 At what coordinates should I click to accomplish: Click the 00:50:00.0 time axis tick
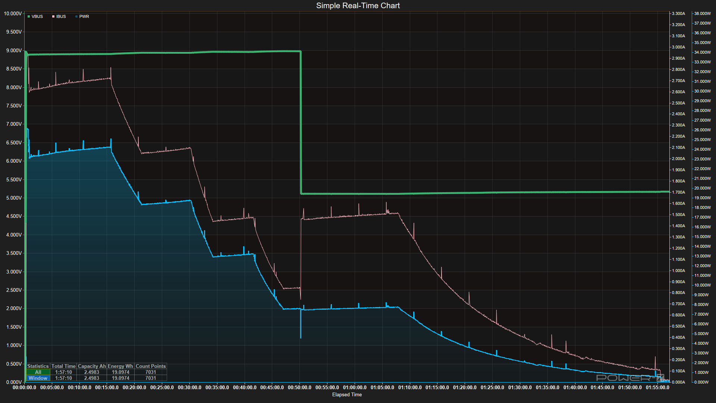299,387
